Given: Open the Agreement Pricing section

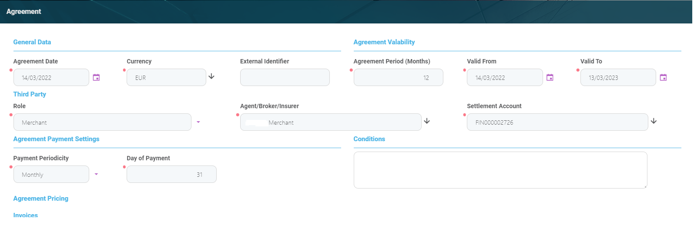Looking at the screenshot, I should [41, 199].
